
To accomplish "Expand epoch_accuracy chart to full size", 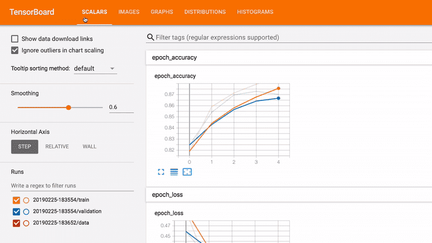I will (161, 172).
